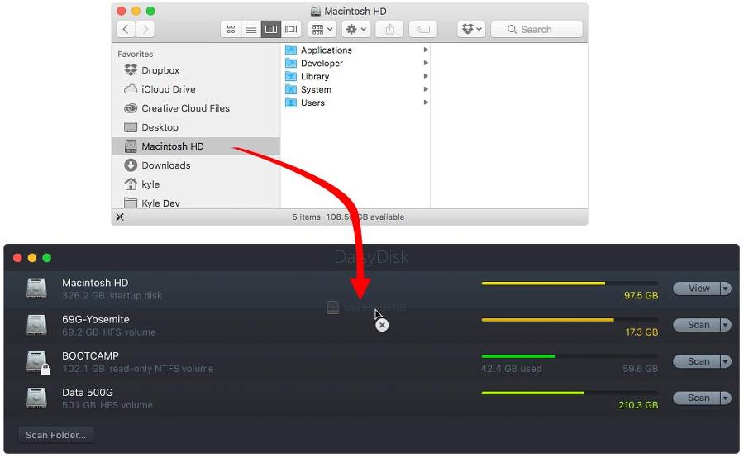Open the Finder arrange-by dropdown

(x=322, y=30)
